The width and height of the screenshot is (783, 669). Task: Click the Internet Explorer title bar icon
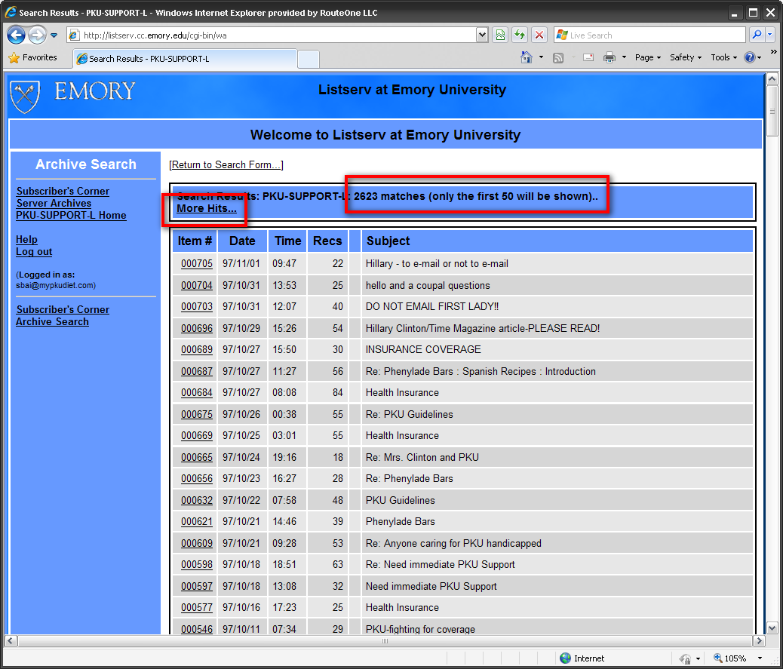tap(11, 12)
